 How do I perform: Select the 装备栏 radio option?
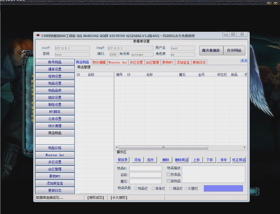click(x=153, y=188)
